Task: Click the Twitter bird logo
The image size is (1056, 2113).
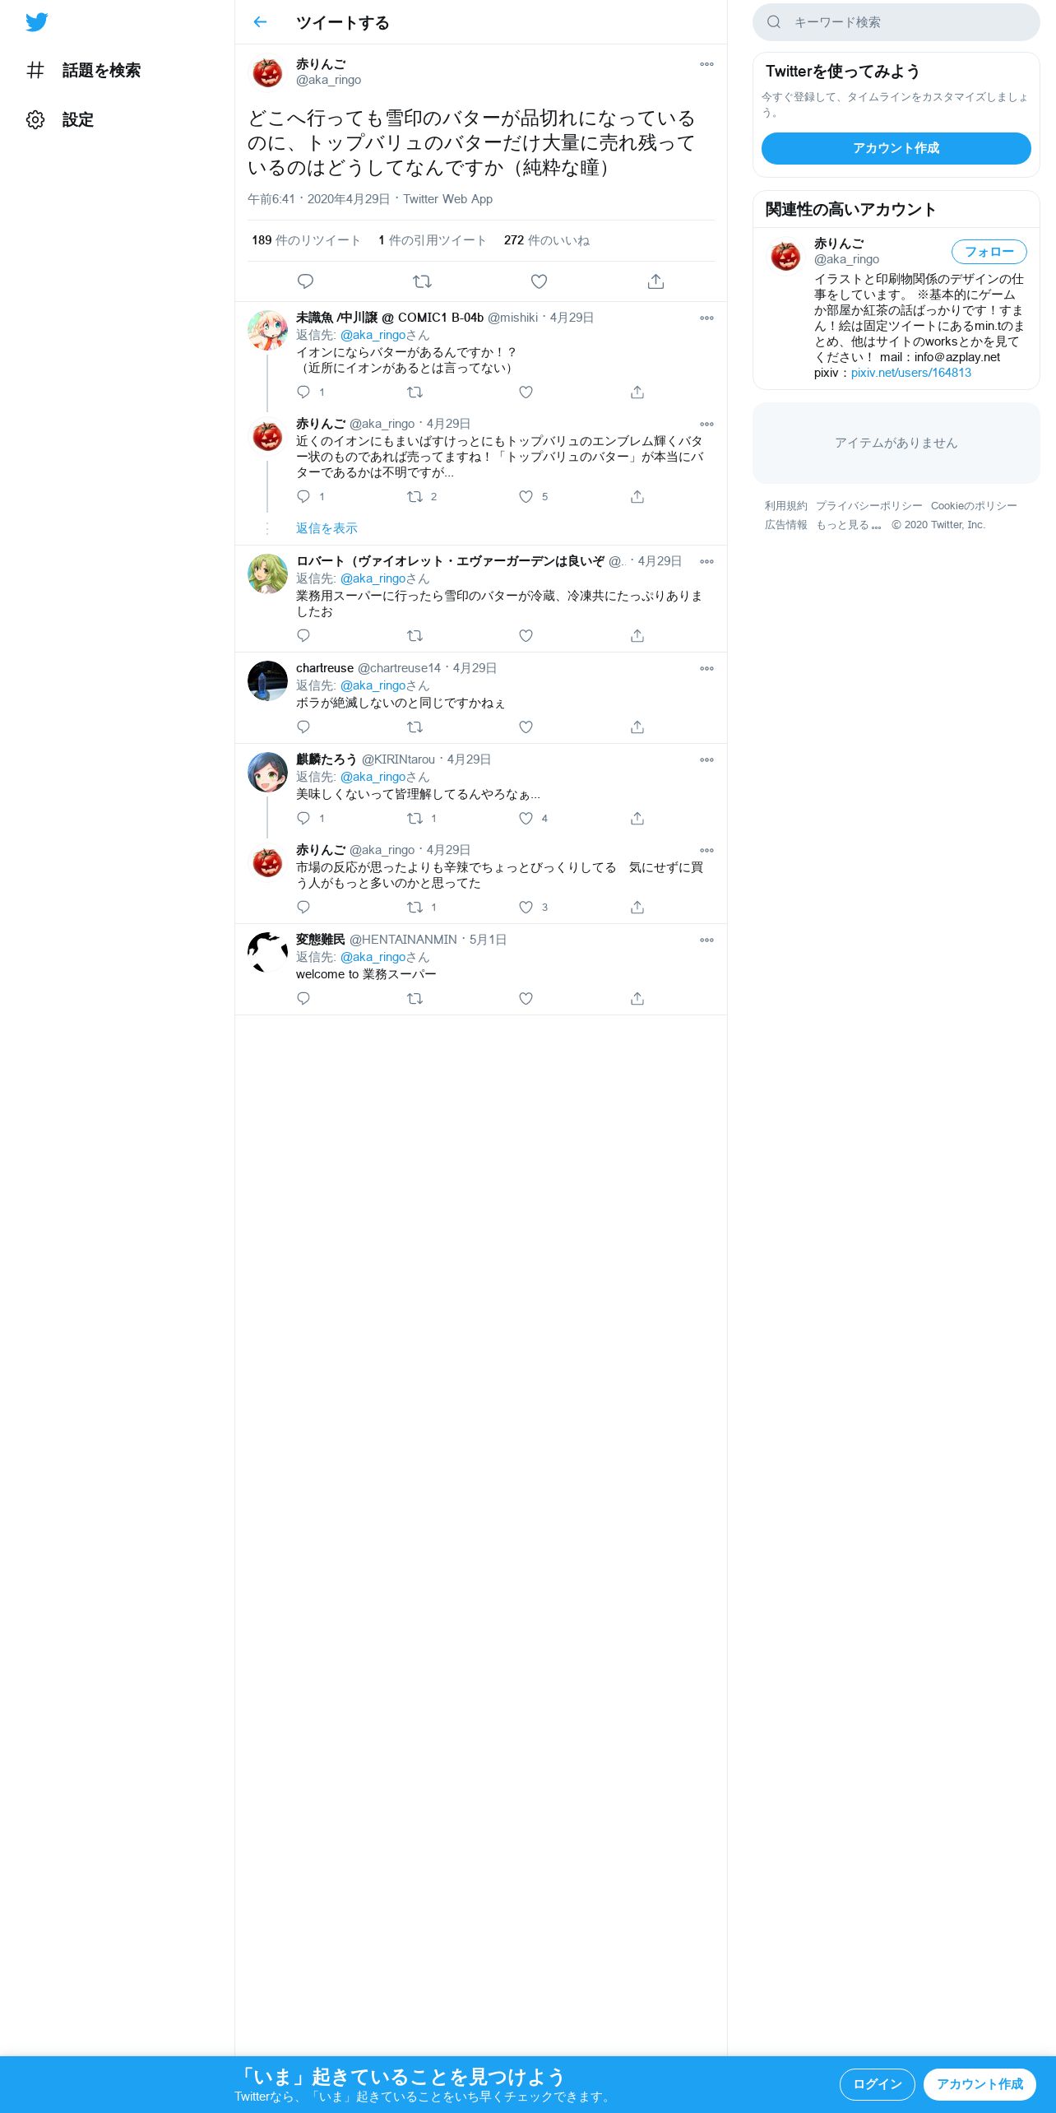Action: click(x=36, y=22)
